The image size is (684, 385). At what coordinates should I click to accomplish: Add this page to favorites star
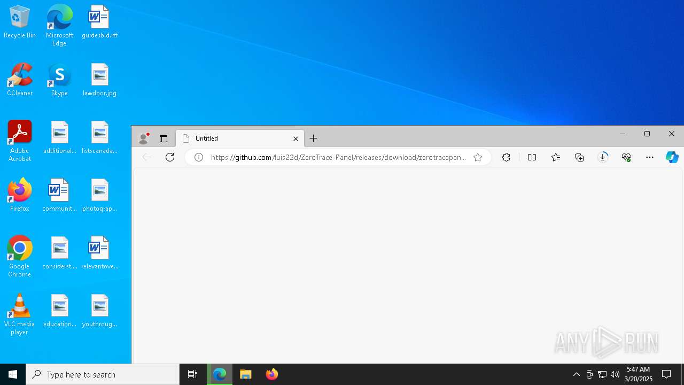point(478,157)
